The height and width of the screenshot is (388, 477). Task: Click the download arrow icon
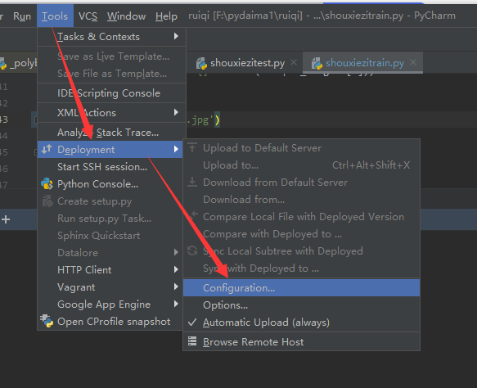(x=192, y=182)
